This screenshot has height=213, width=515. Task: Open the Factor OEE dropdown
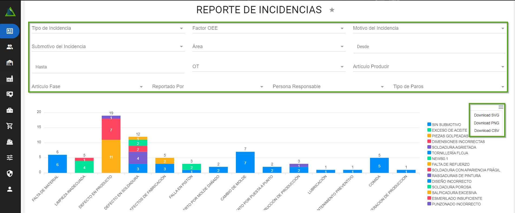click(x=268, y=28)
